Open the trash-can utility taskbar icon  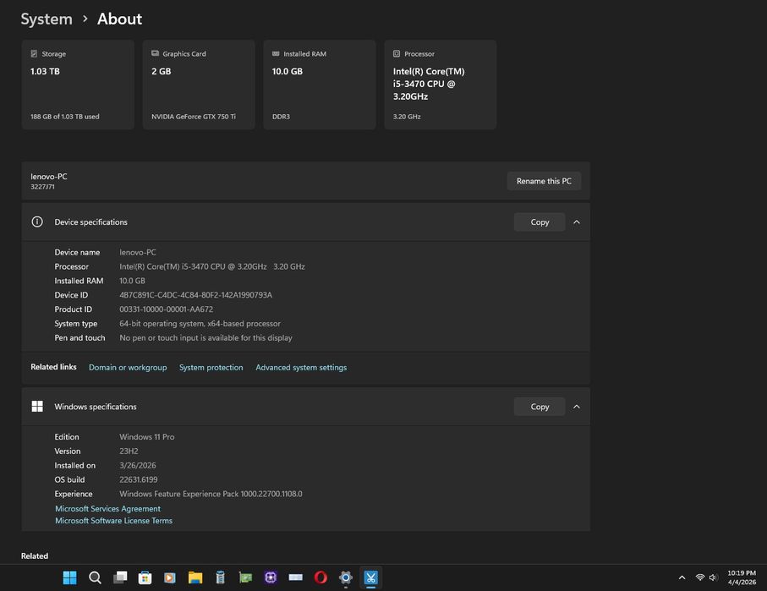pyautogui.click(x=220, y=577)
